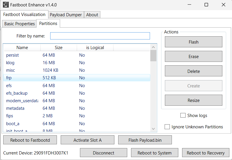Screen dimensions: 232x160
Task: Open the About tab
Action: click(x=92, y=15)
